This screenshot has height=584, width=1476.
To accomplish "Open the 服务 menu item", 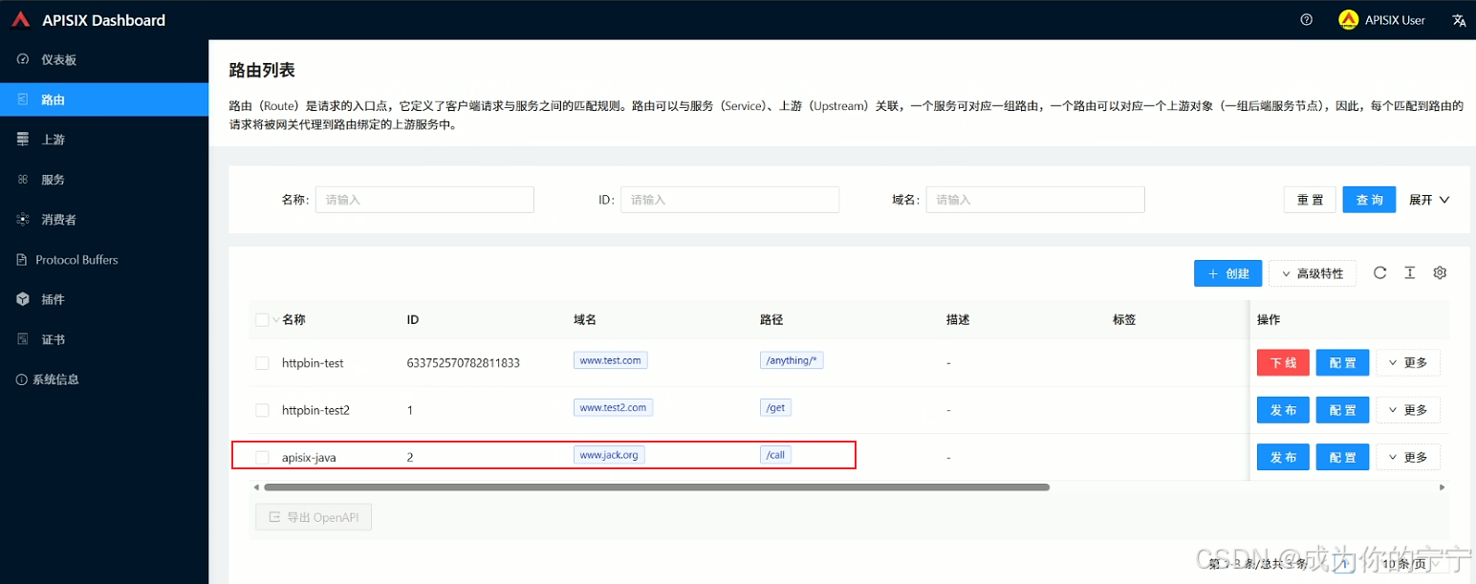I will (x=104, y=180).
